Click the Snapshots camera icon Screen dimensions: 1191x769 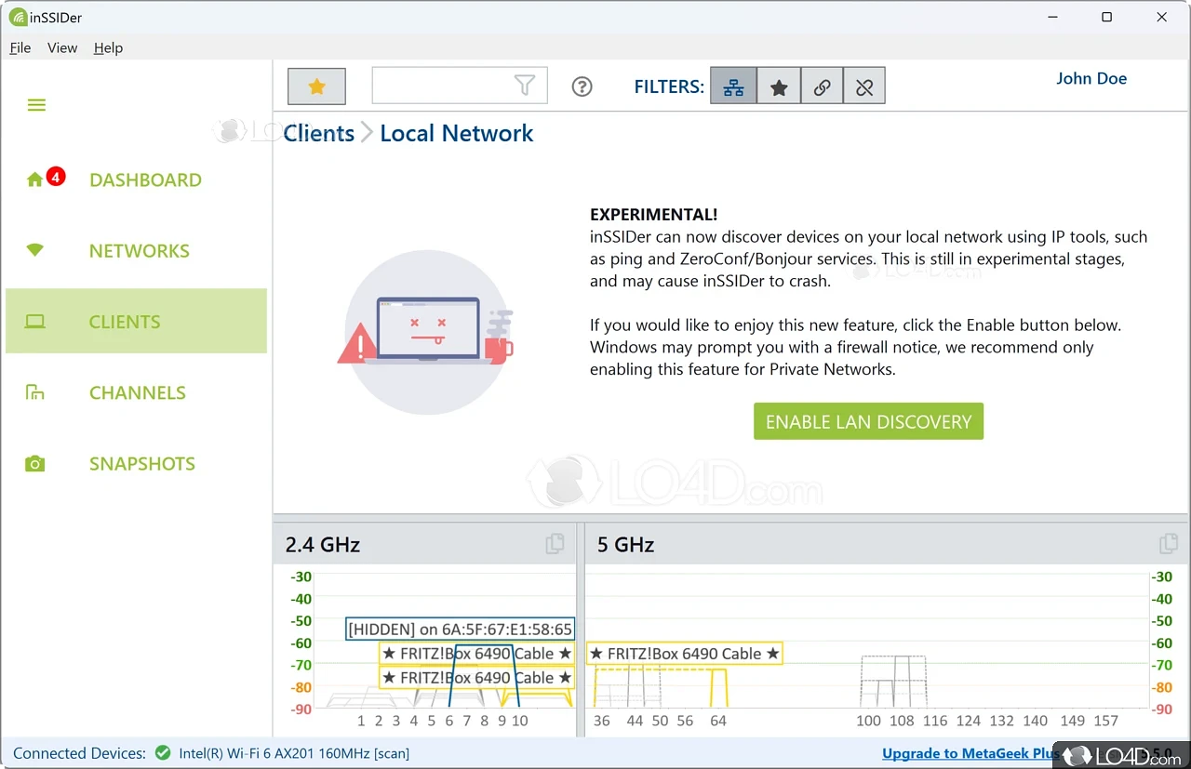pos(35,463)
